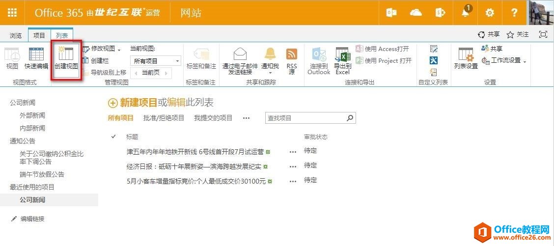
Task: Open the Office 365 app launcher grid
Action: coord(12,13)
